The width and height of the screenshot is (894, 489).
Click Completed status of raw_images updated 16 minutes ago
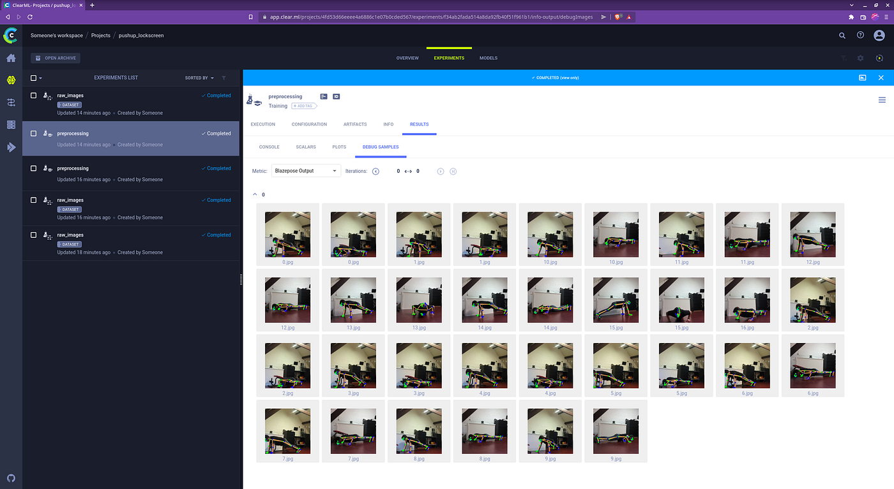click(x=216, y=200)
